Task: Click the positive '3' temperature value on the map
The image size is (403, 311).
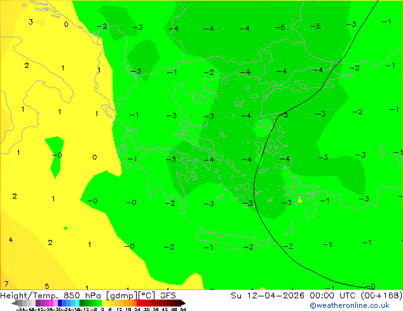Action: 31,22
